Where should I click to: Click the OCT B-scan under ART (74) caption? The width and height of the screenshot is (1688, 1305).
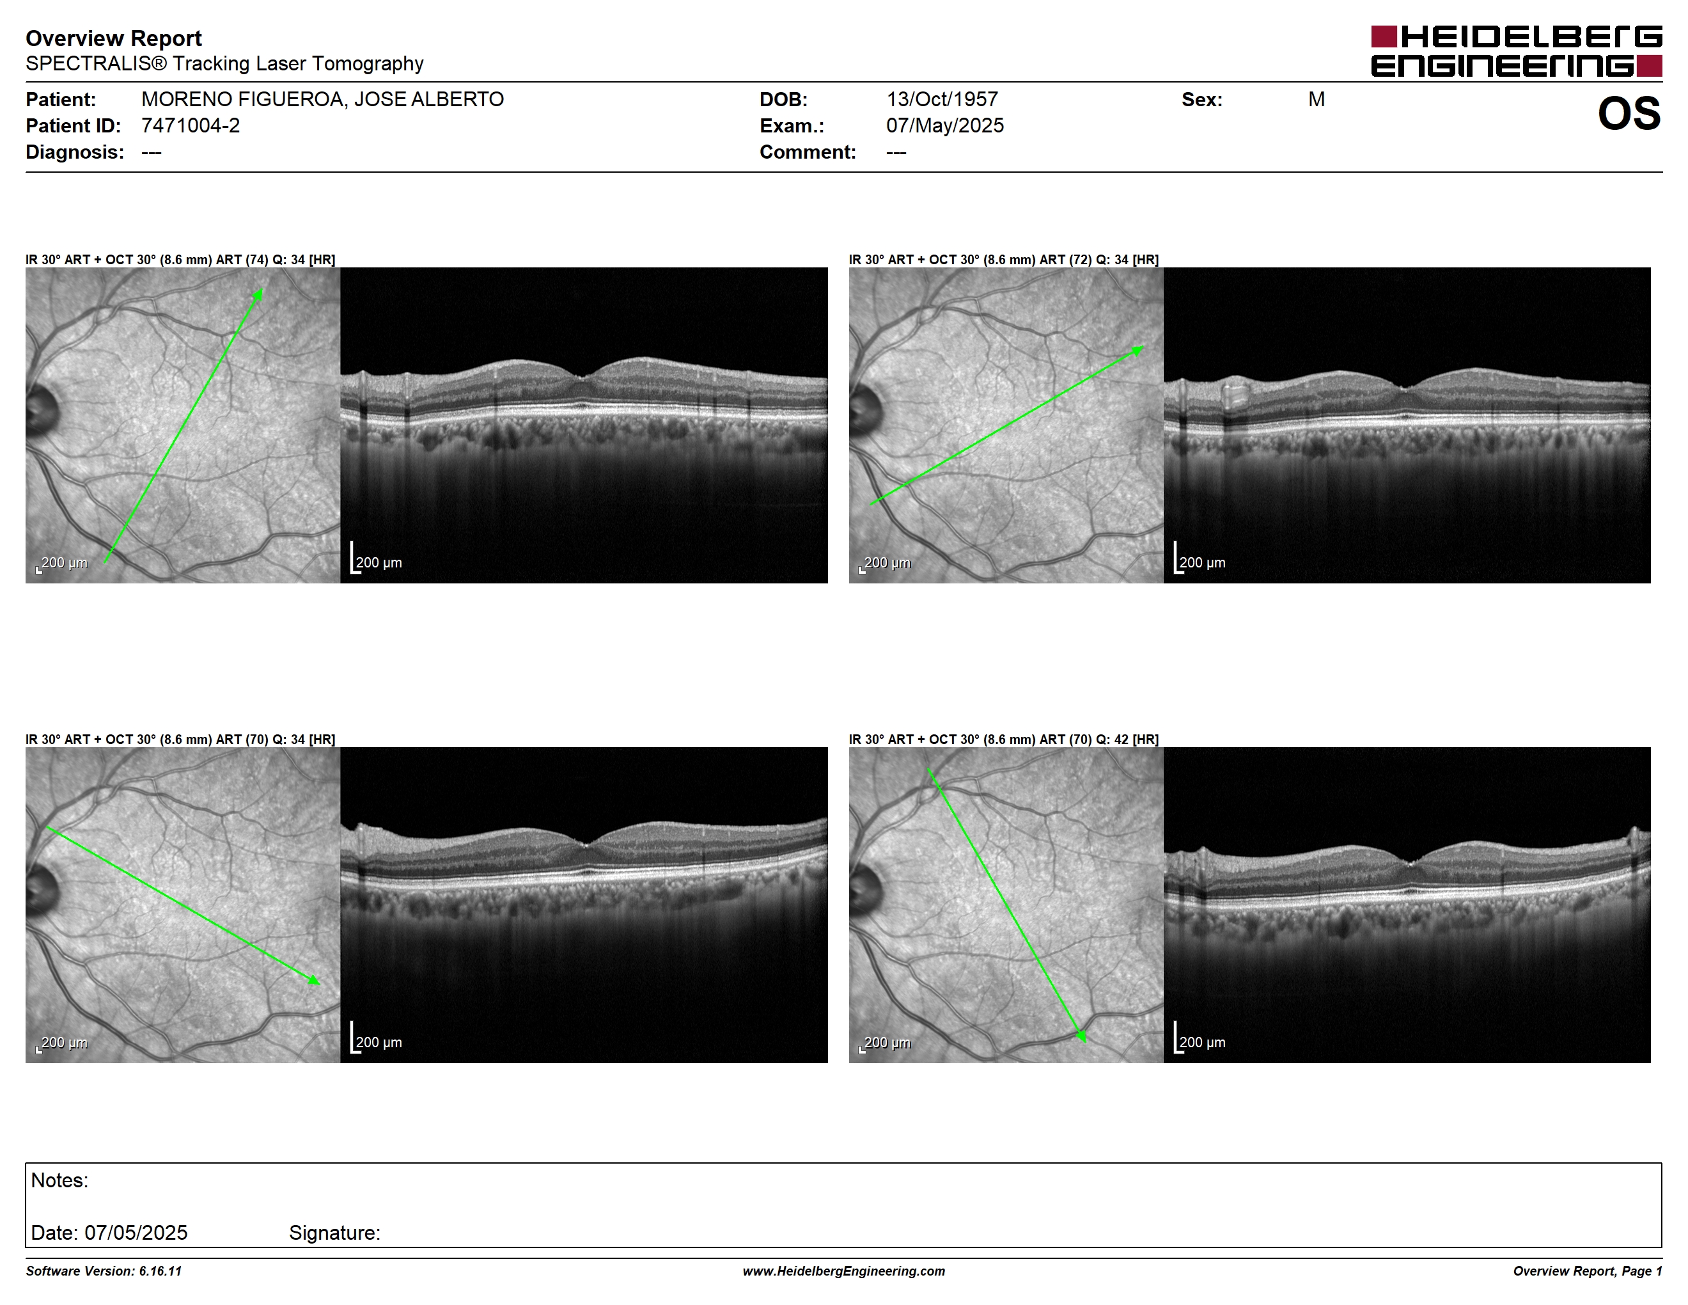[x=584, y=425]
